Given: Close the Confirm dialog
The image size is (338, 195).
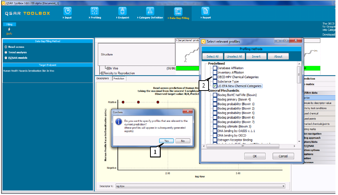Looking at the screenshot, I should click(188, 111).
